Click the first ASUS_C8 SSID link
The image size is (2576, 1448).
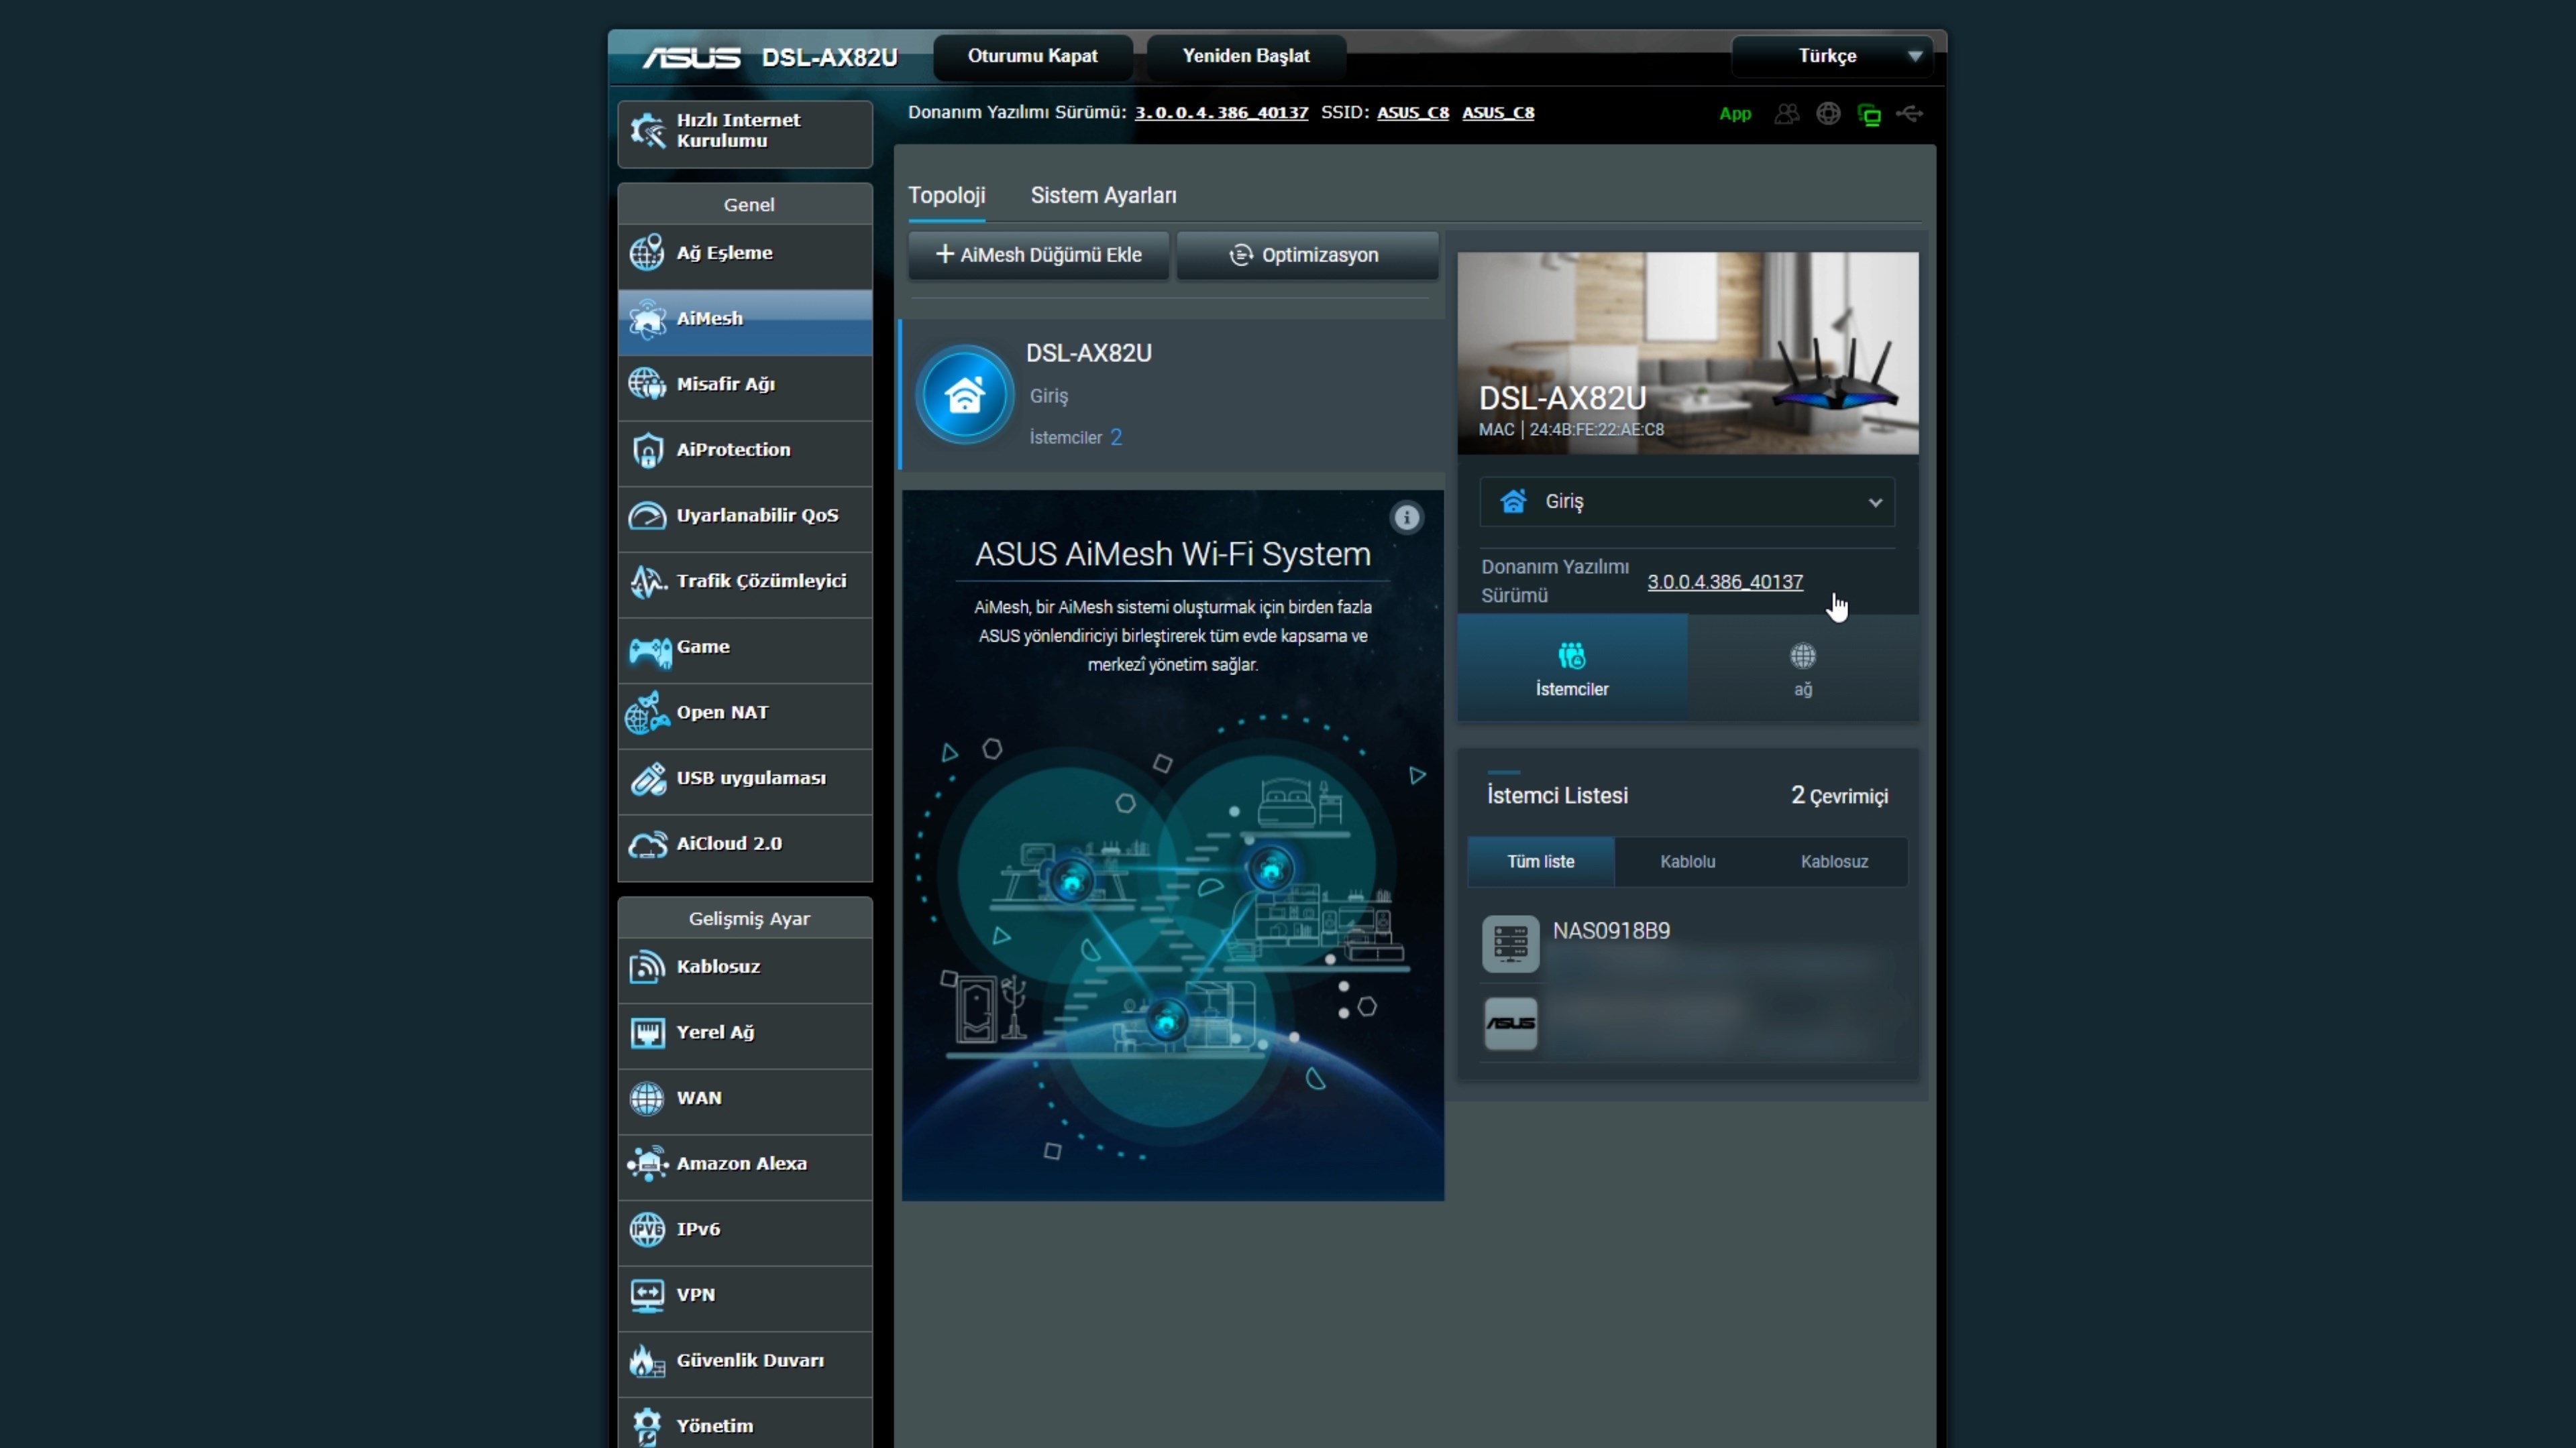pos(1413,113)
